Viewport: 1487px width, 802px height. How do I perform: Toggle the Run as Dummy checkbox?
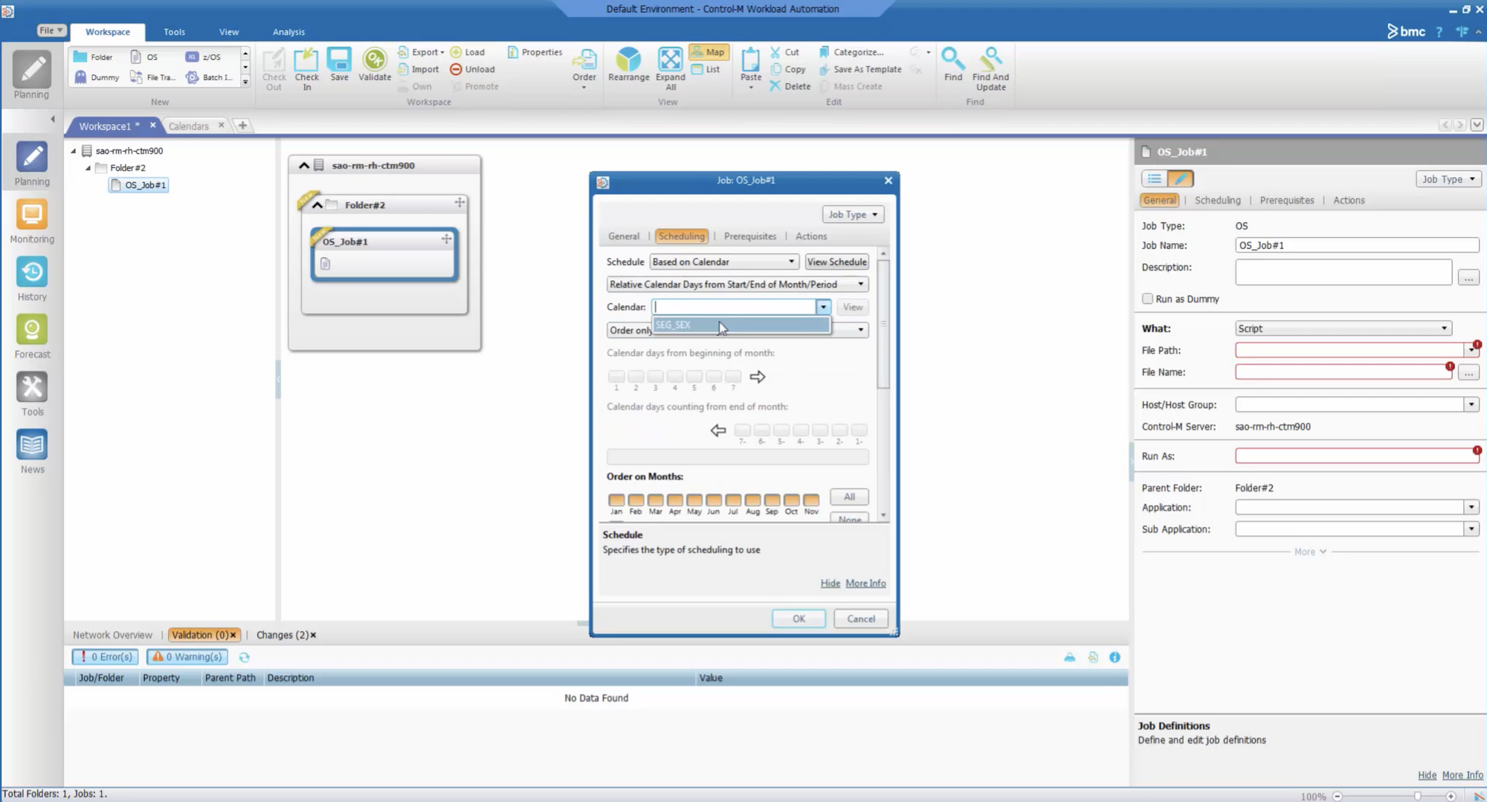(x=1147, y=299)
